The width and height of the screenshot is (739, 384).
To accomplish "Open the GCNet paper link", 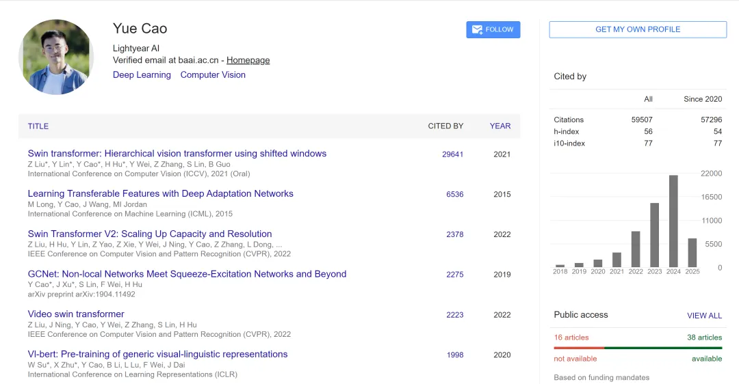I will 187,274.
